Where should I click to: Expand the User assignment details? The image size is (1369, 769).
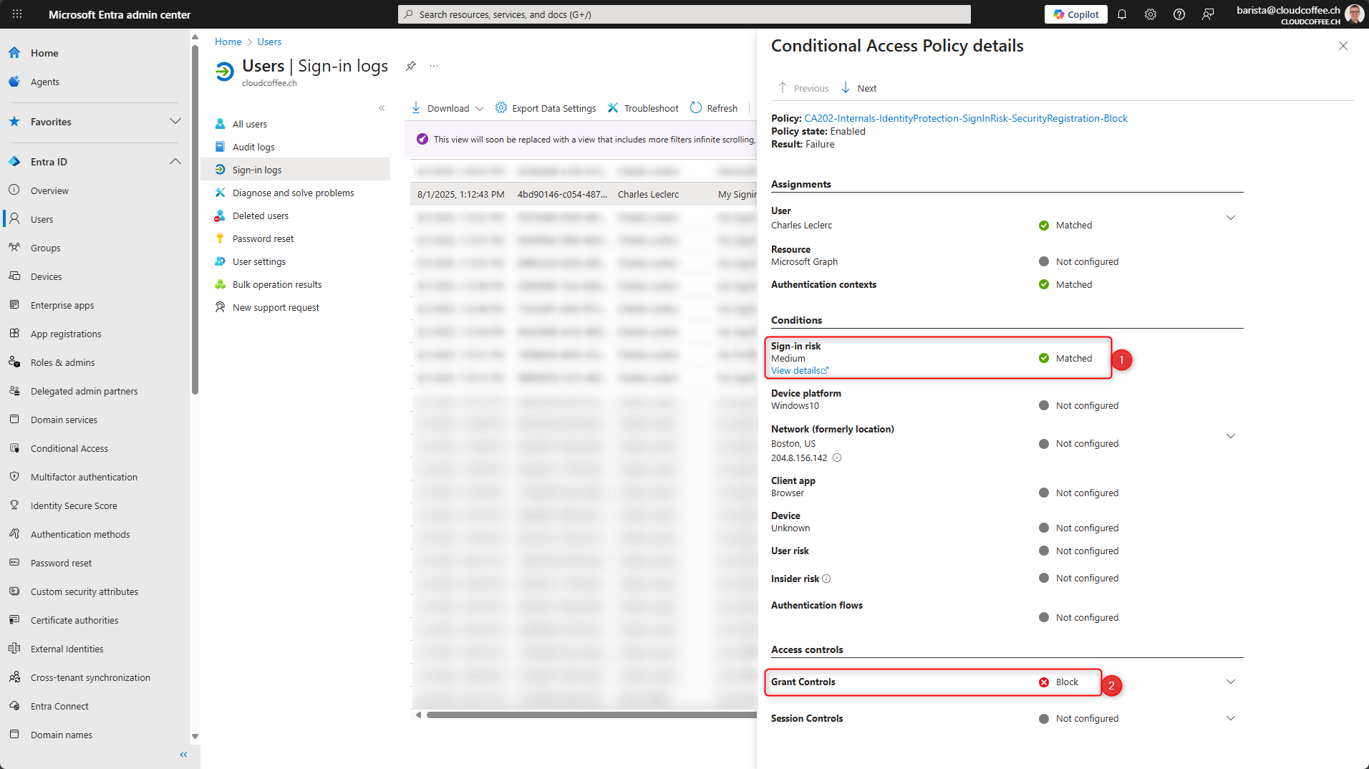pos(1231,218)
